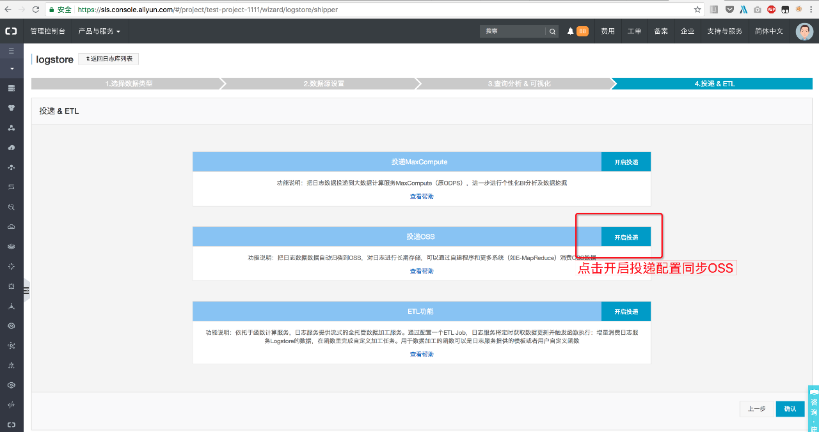Click the ETL功能 card header

coord(397,311)
